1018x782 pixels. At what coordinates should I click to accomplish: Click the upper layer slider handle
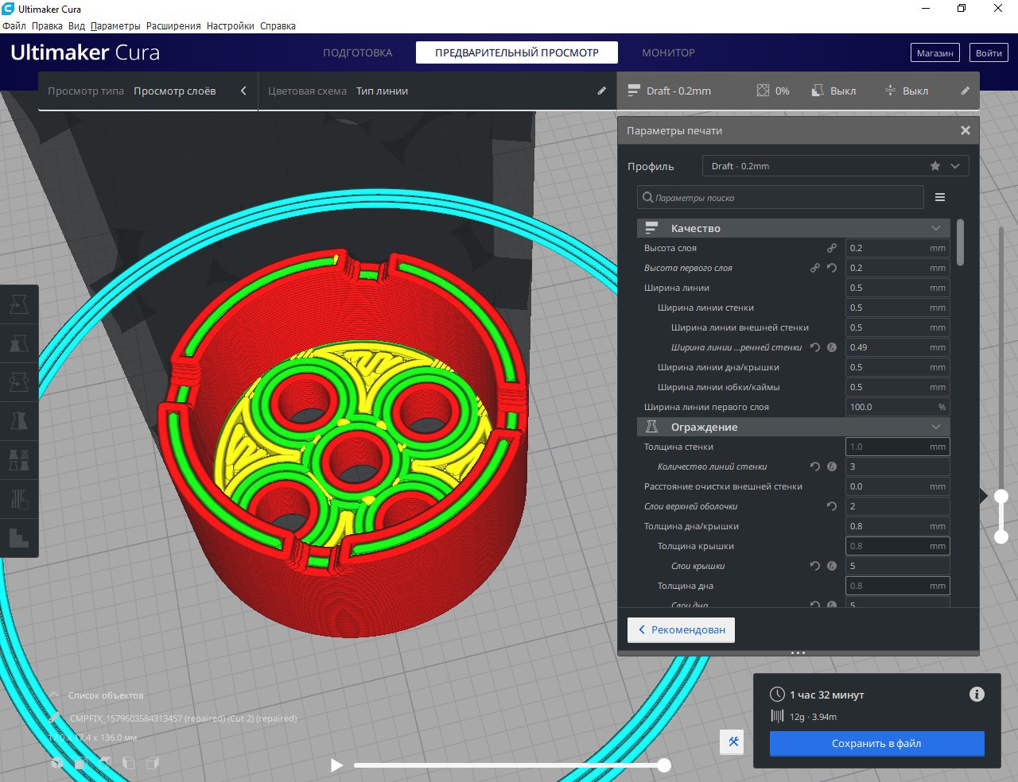pyautogui.click(x=1001, y=496)
